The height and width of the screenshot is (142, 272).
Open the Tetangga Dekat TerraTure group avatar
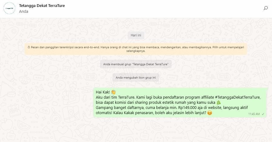[9, 8]
